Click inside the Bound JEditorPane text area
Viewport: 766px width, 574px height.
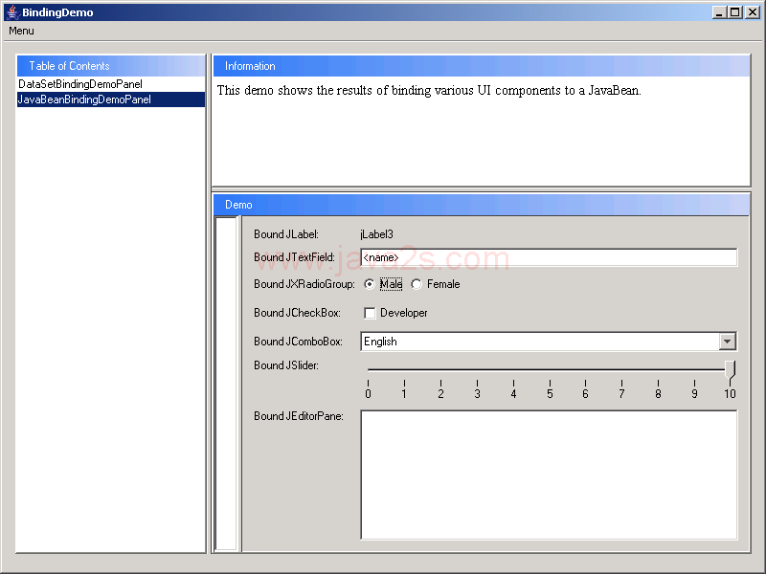point(549,475)
